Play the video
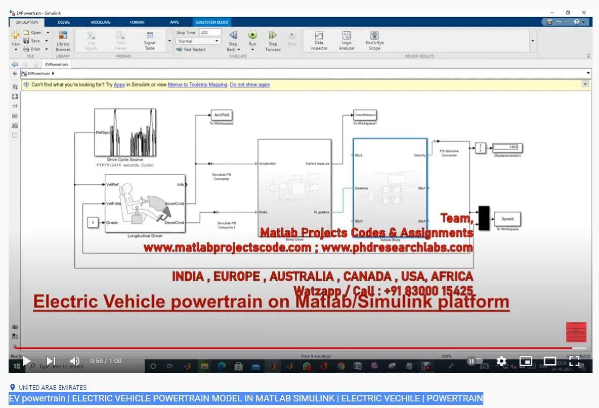This screenshot has height=408, width=599. click(26, 361)
